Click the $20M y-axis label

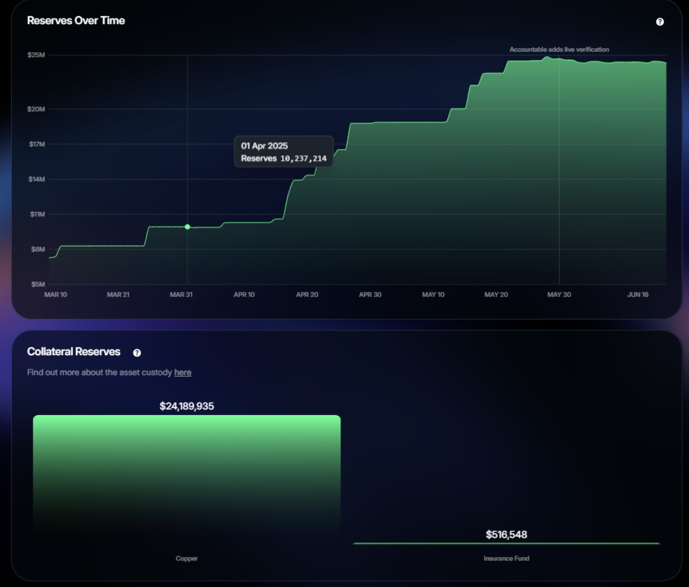tap(36, 109)
